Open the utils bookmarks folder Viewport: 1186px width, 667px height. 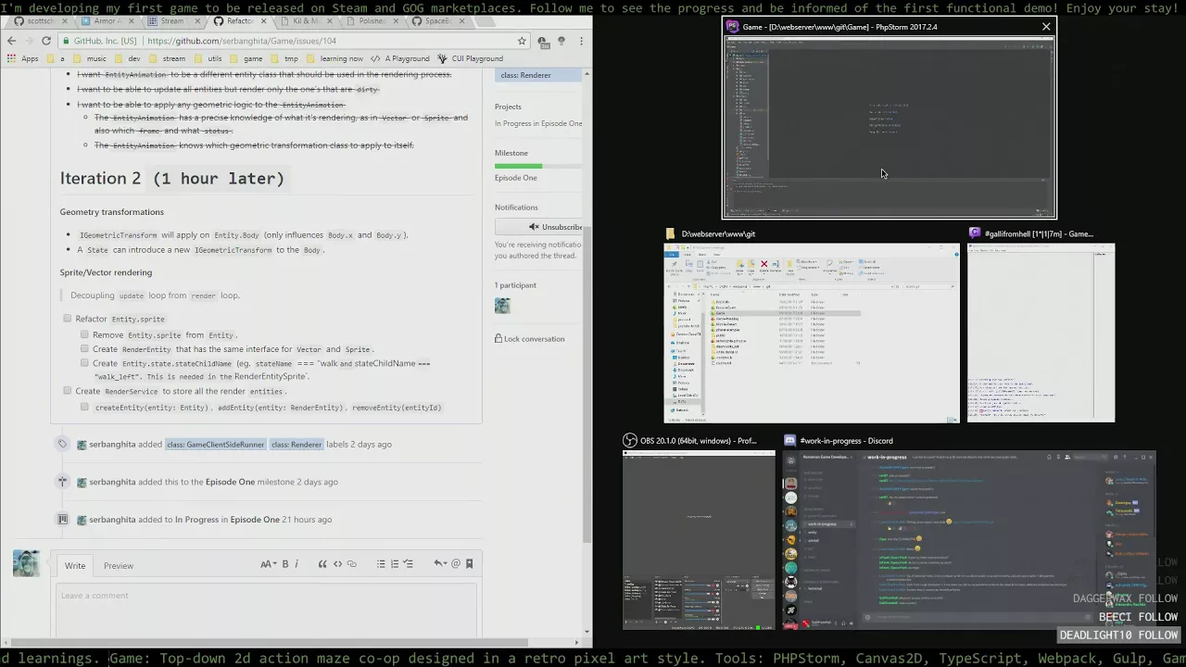(x=208, y=58)
